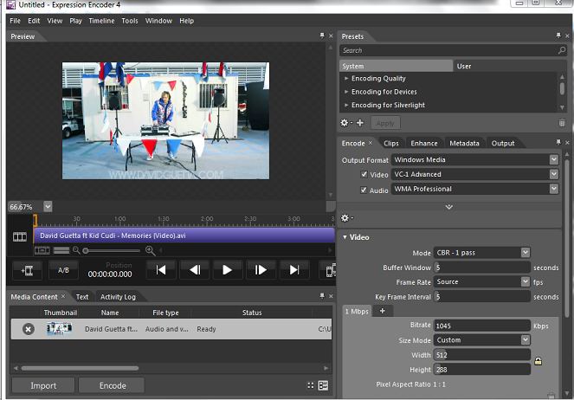Jump to next marker button
Image resolution: width=574 pixels, height=400 pixels.
pos(294,270)
